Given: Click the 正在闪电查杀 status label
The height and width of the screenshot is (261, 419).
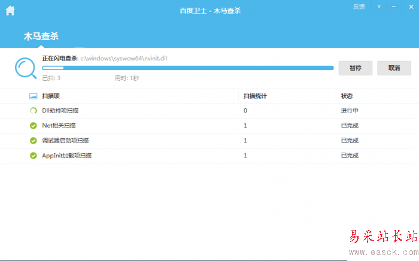Looking at the screenshot, I should click(x=60, y=59).
